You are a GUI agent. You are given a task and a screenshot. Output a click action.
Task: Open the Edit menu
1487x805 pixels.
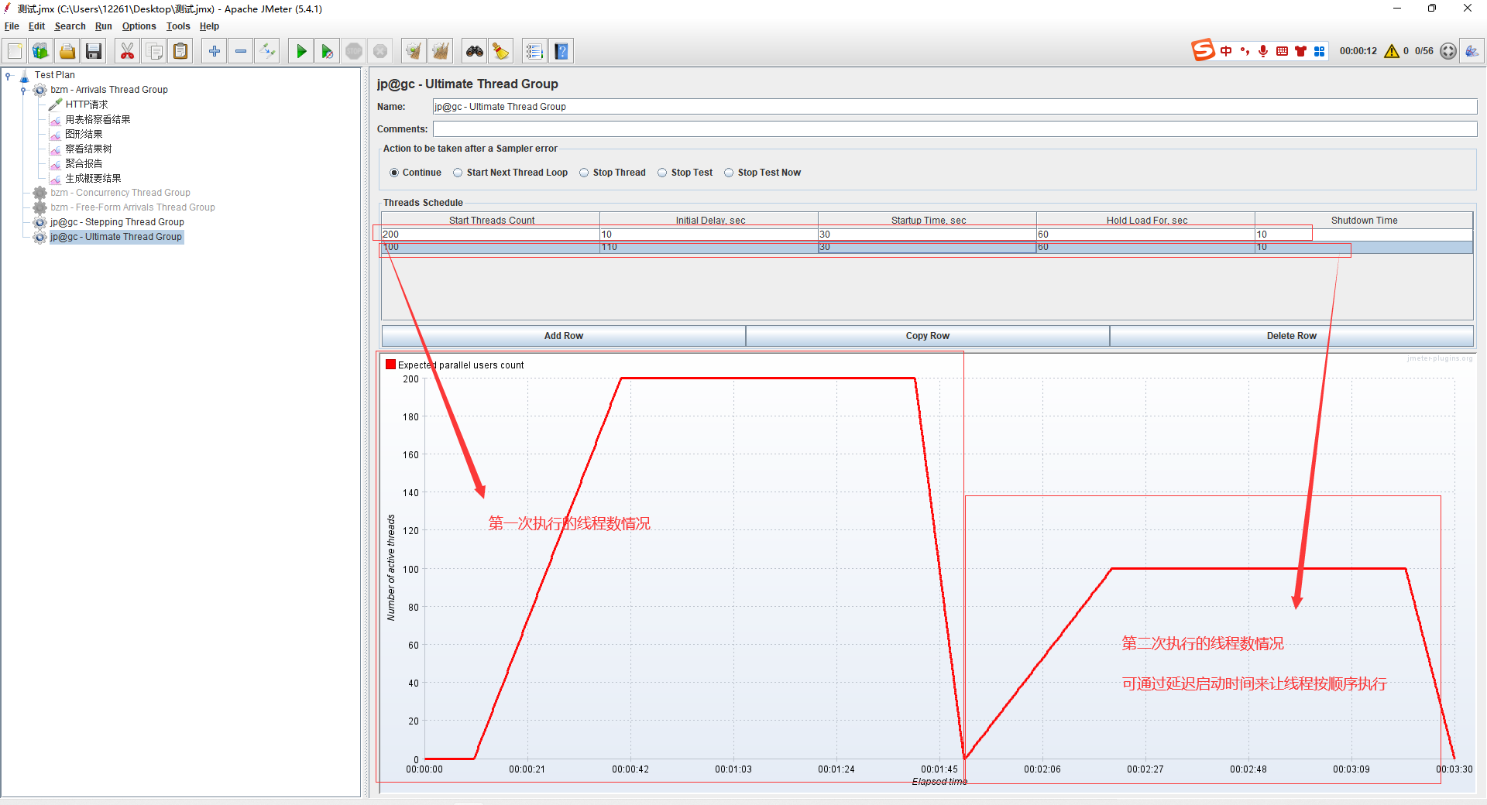tap(36, 26)
